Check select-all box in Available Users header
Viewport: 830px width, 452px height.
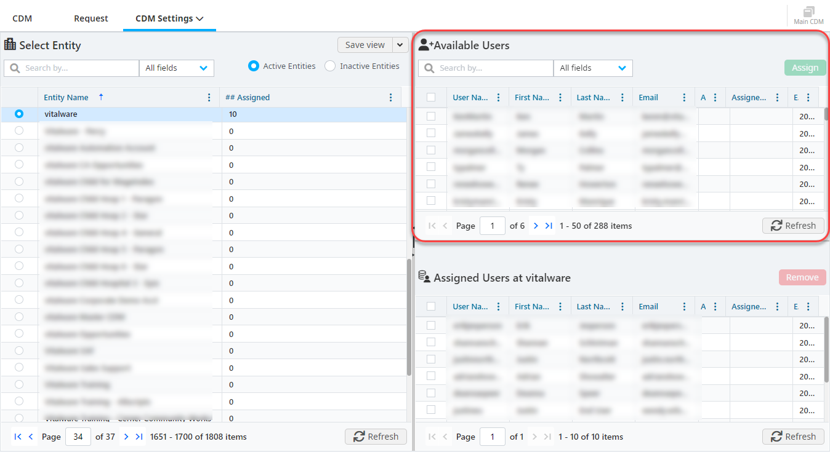tap(431, 97)
